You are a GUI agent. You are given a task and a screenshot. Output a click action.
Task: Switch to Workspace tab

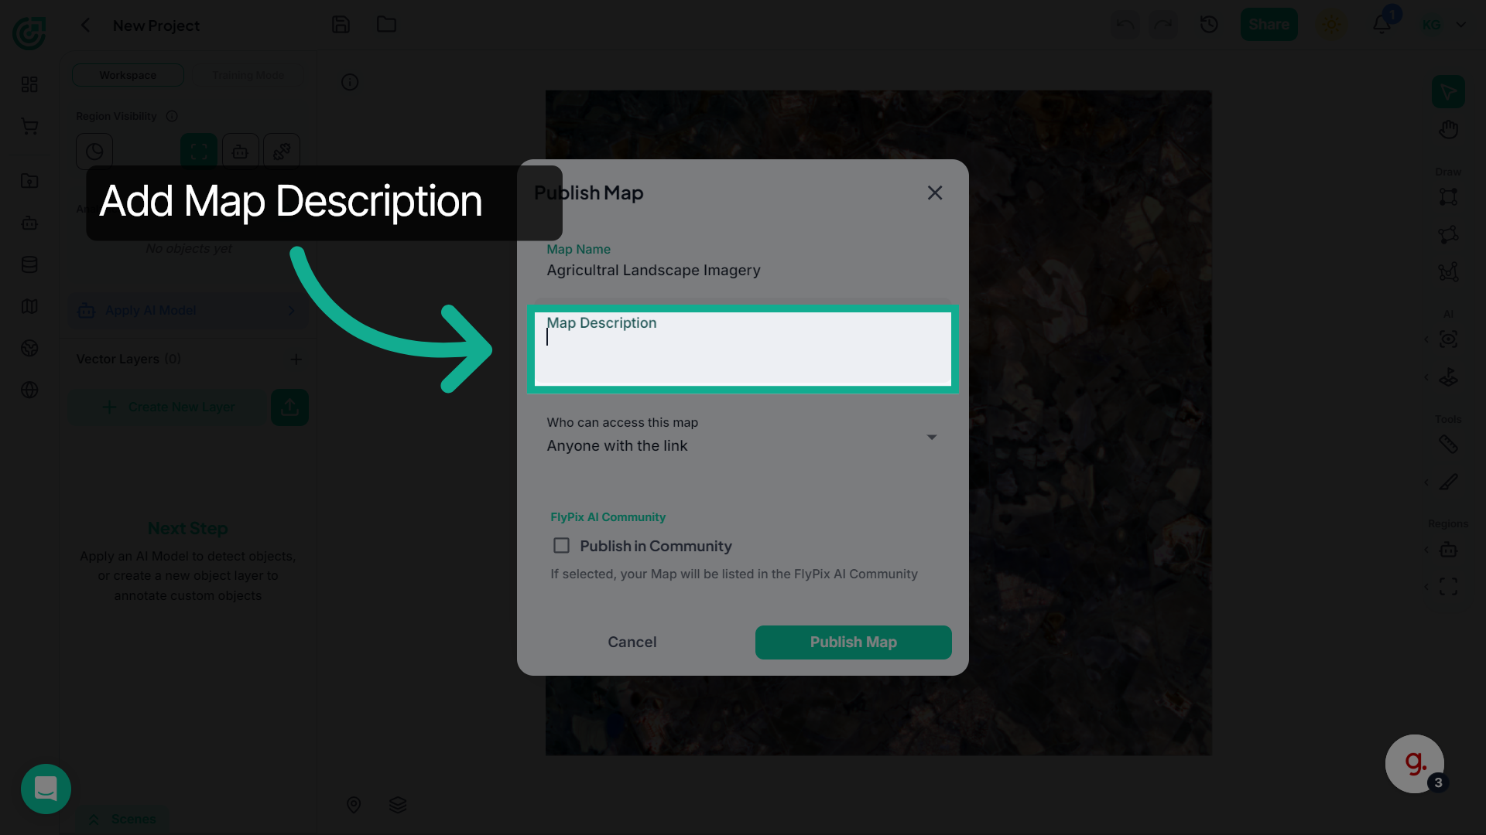(128, 75)
